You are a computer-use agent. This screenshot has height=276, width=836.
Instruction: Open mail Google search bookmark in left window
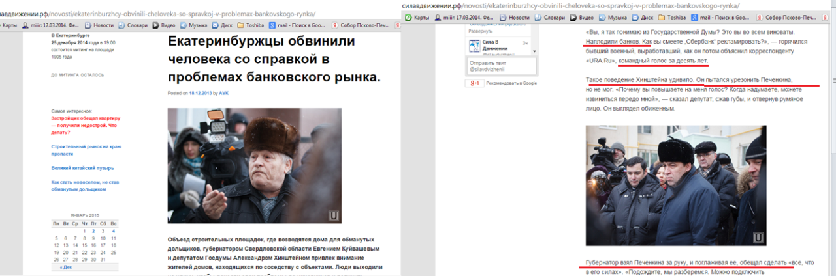click(x=296, y=25)
